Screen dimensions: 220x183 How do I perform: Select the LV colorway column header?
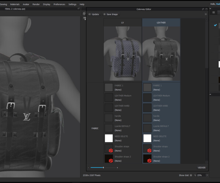click(122, 23)
